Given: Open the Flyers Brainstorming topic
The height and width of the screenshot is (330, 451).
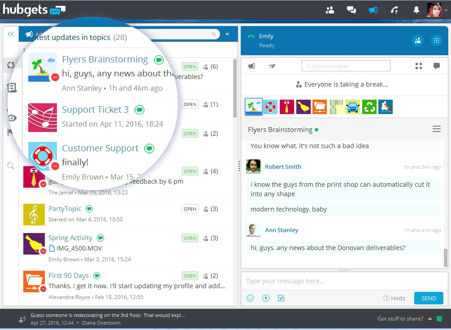Looking at the screenshot, I should click(x=105, y=59).
